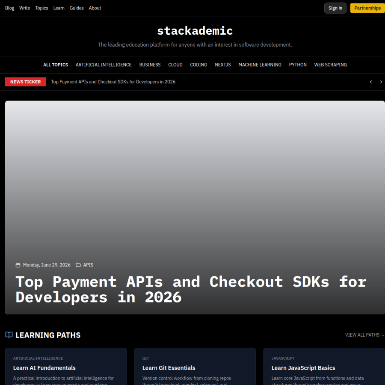
Task: Click the book icon beside Learning Paths
Action: (9, 335)
